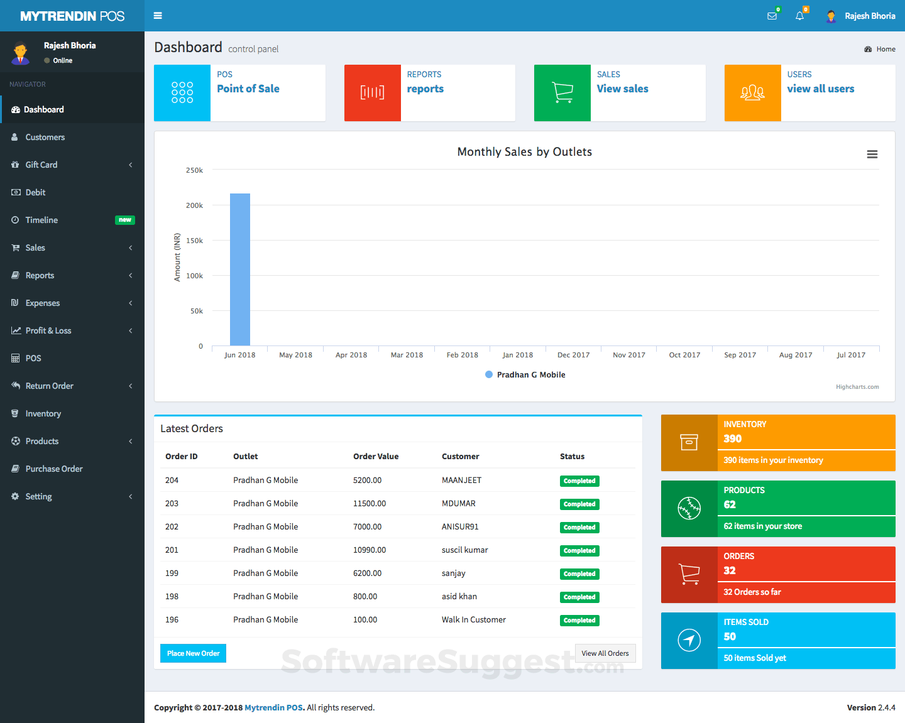Click the orange users group icon
The height and width of the screenshot is (723, 905).
[752, 93]
